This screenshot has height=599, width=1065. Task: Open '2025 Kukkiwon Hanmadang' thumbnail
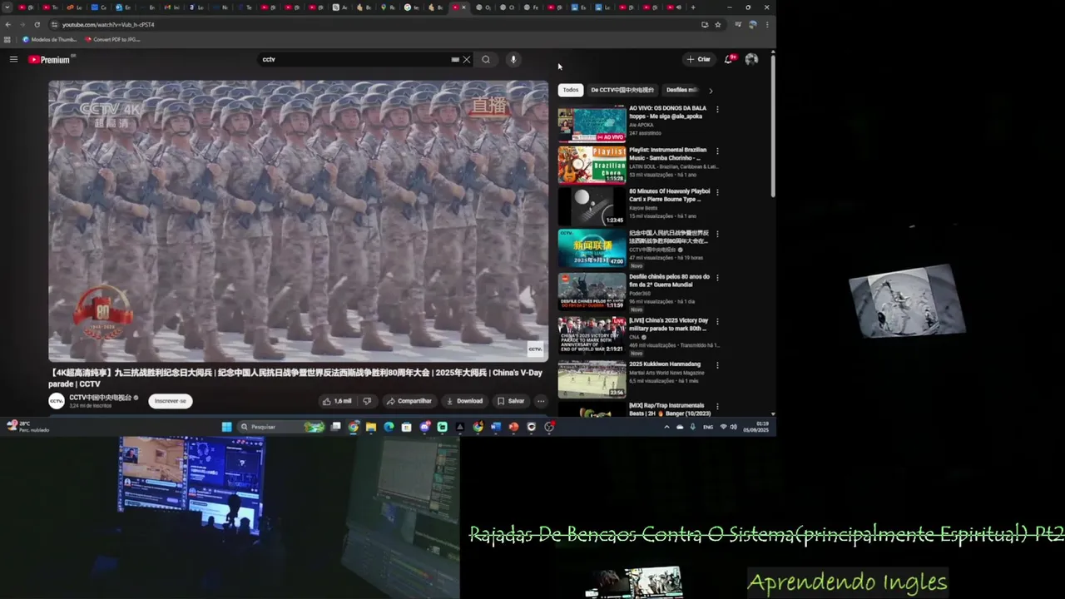(592, 379)
